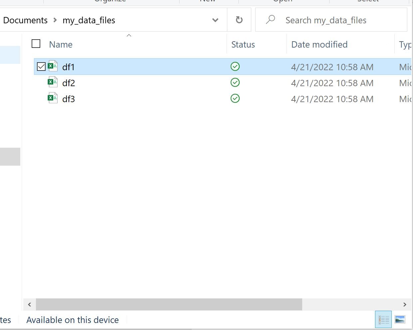Switch to the Details view layout icon
This screenshot has height=330, width=413.
click(x=383, y=320)
